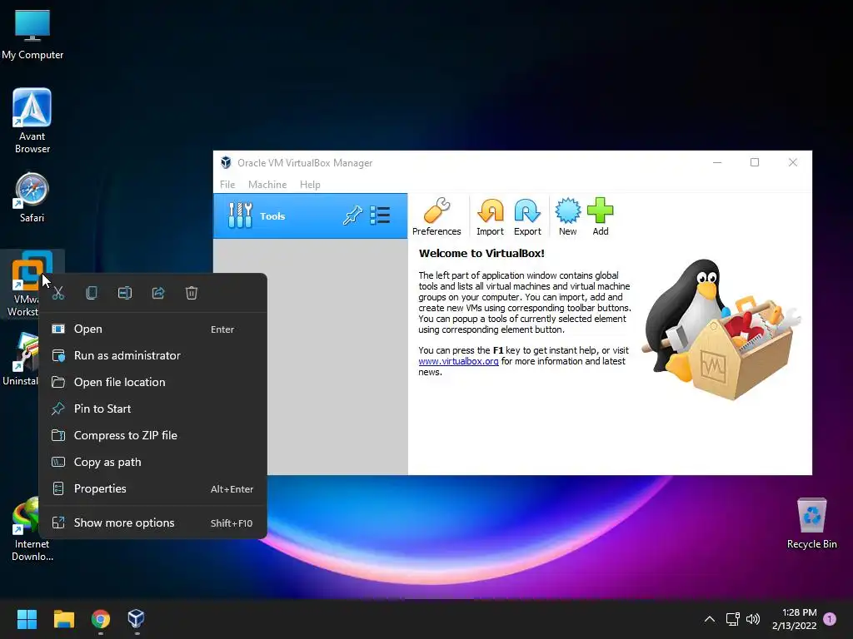The height and width of the screenshot is (639, 853).
Task: Open VirtualBox Preferences from the toolbar
Action: 436,216
